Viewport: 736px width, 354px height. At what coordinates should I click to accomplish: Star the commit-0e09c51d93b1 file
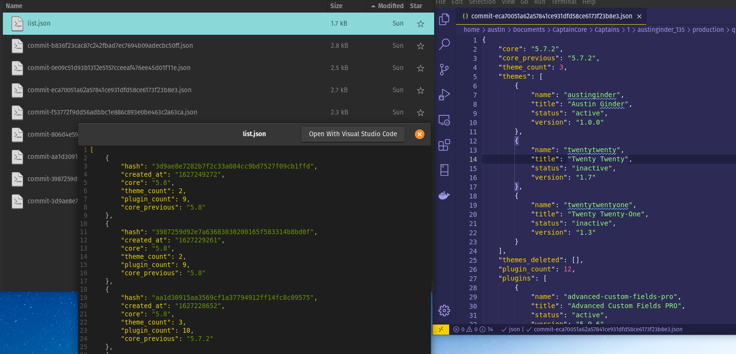coord(420,68)
